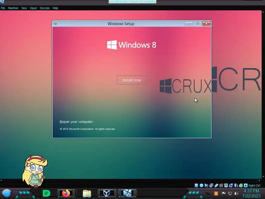The image size is (265, 199).
Task: Open the Input menu
Action: point(33,8)
